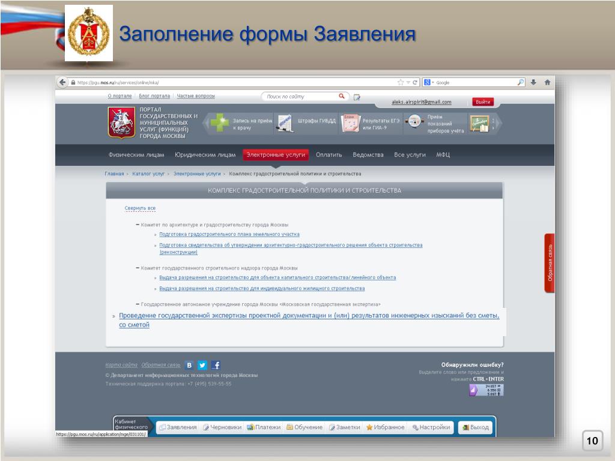
Task: Open 'Избранное' star in the cabinet toolbar
Action: pyautogui.click(x=385, y=427)
